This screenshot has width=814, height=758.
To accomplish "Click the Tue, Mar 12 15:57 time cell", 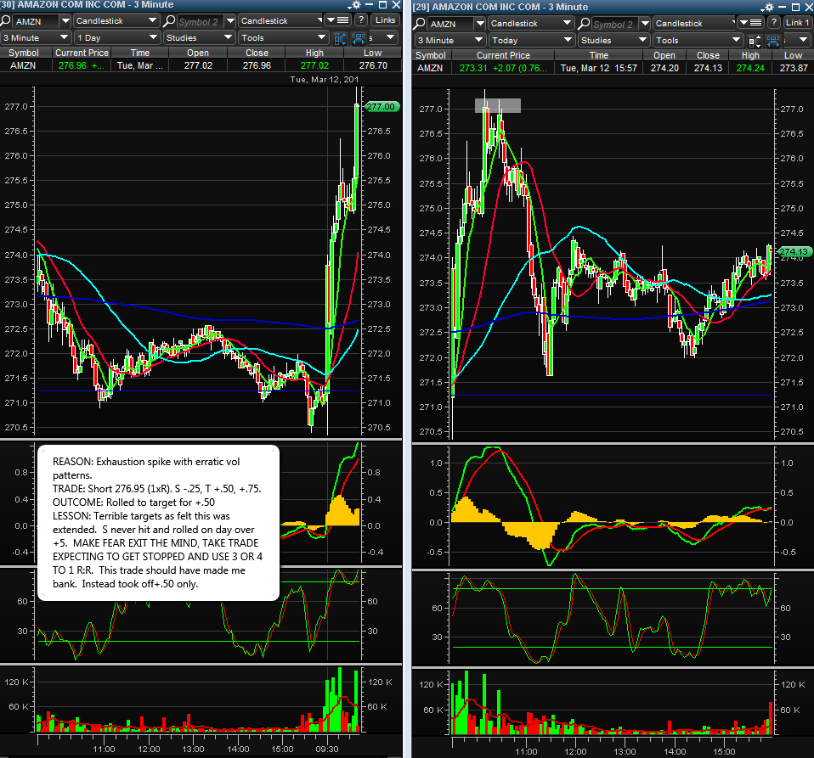I will 598,68.
